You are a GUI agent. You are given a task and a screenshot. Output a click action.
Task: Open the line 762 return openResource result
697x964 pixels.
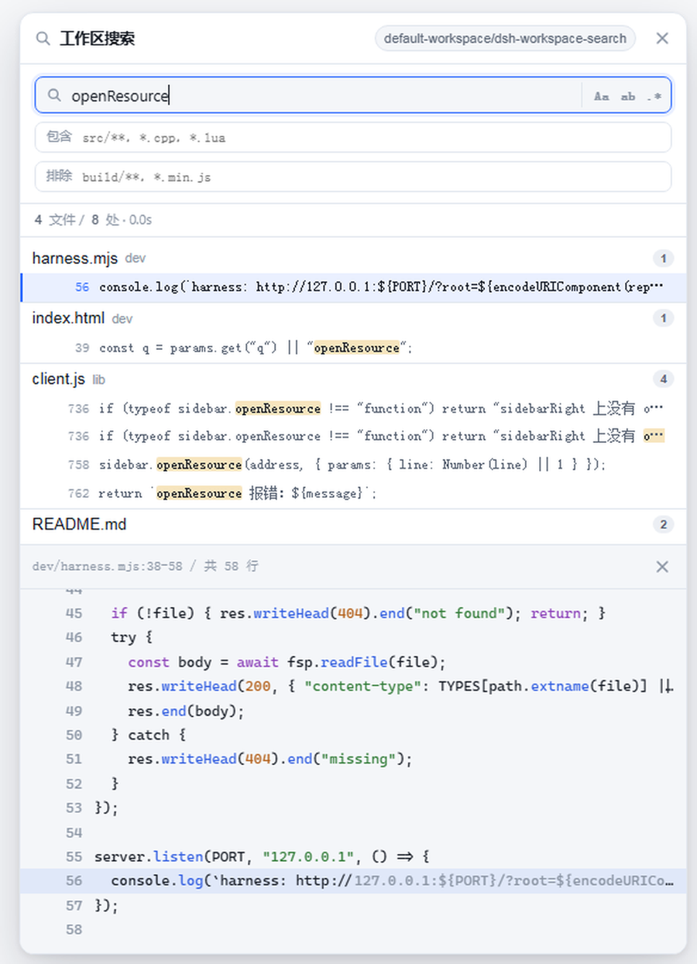pos(353,493)
